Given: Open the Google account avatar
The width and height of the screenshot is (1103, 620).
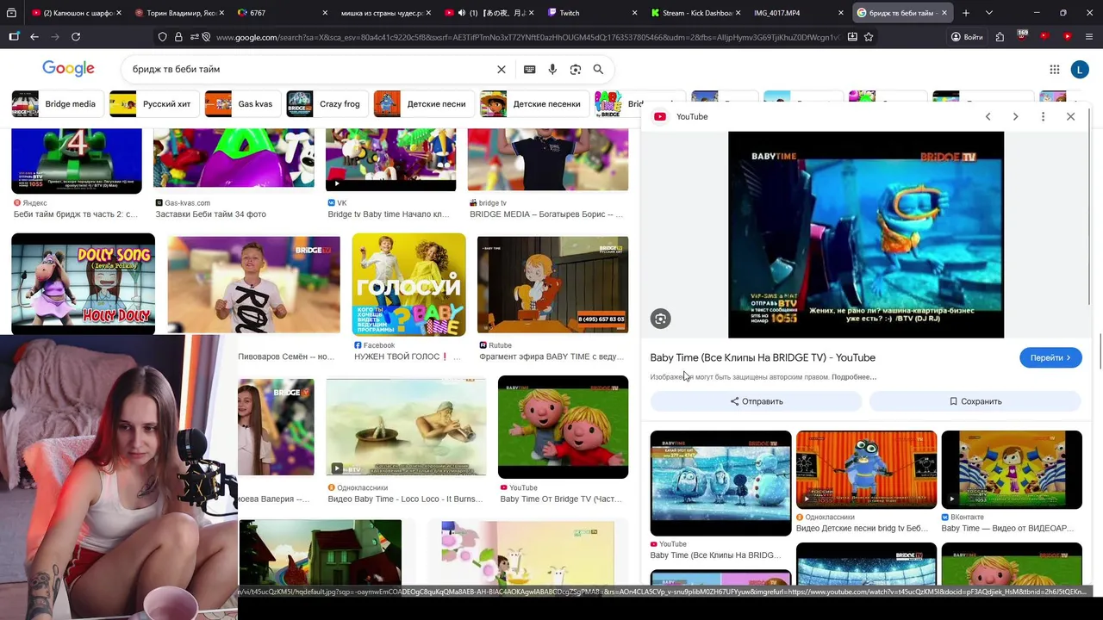Looking at the screenshot, I should pyautogui.click(x=1080, y=70).
